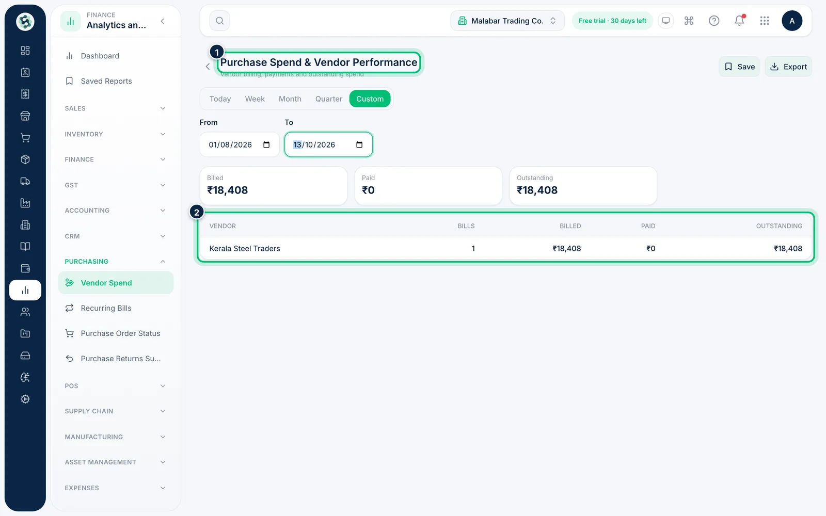Open the settings gear icon in rail
The width and height of the screenshot is (826, 516).
pos(25,399)
